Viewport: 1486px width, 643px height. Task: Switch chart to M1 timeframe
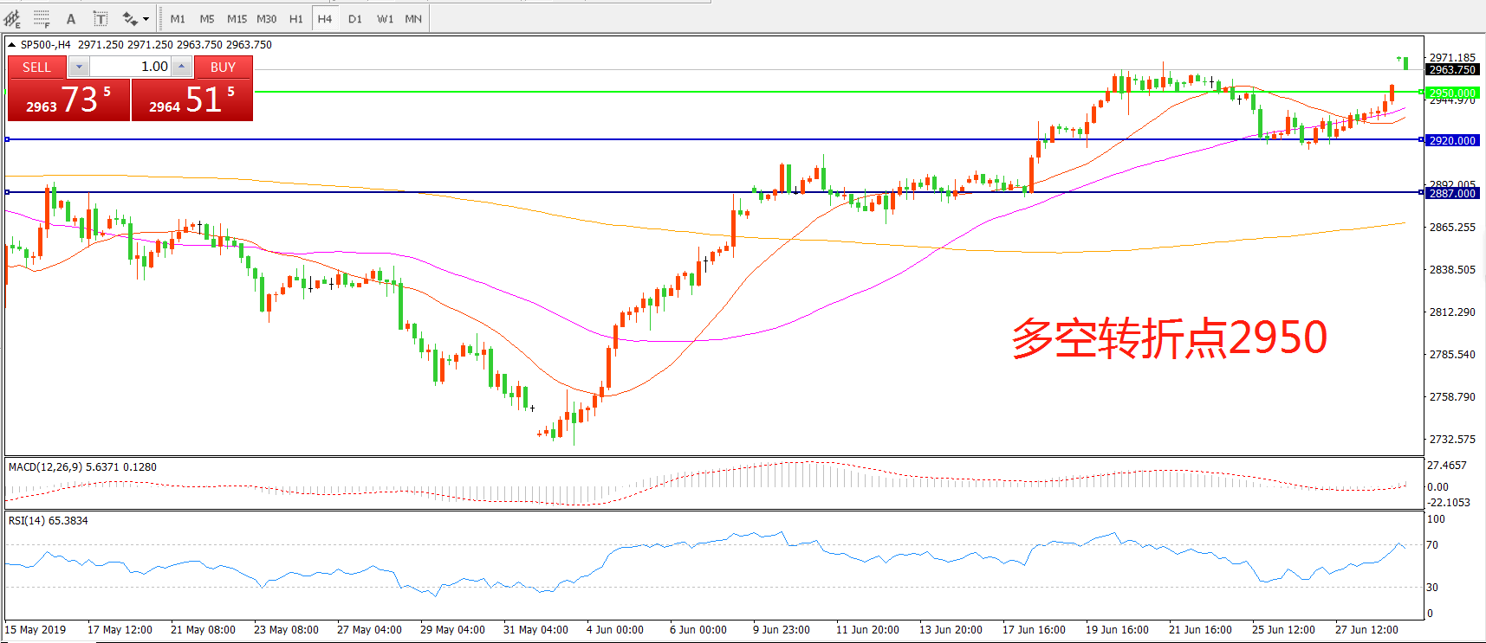(178, 18)
